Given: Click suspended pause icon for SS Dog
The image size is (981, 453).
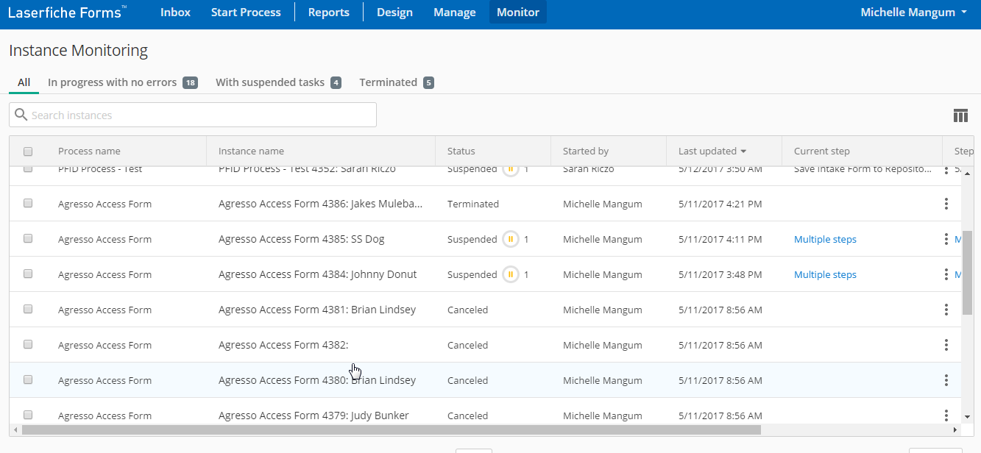Looking at the screenshot, I should pyautogui.click(x=510, y=239).
